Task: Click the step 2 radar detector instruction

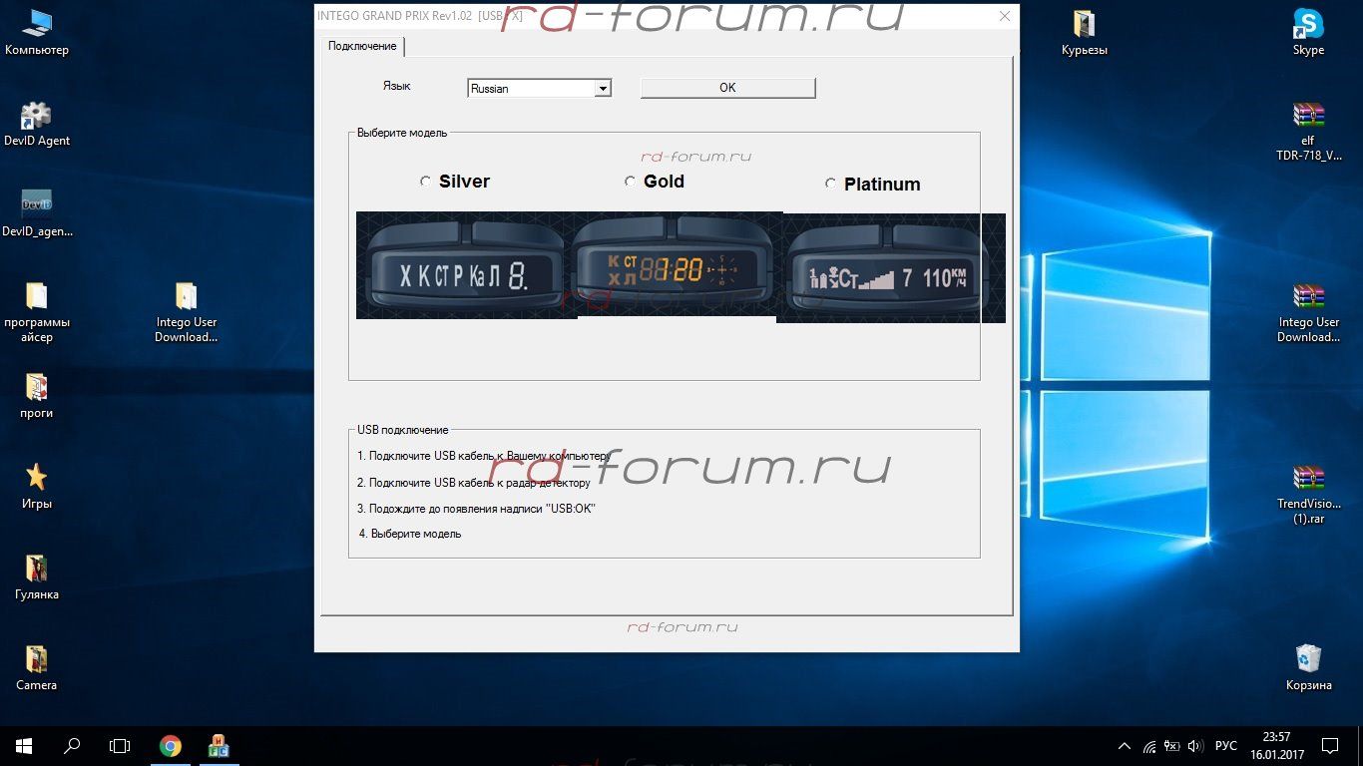Action: [474, 483]
